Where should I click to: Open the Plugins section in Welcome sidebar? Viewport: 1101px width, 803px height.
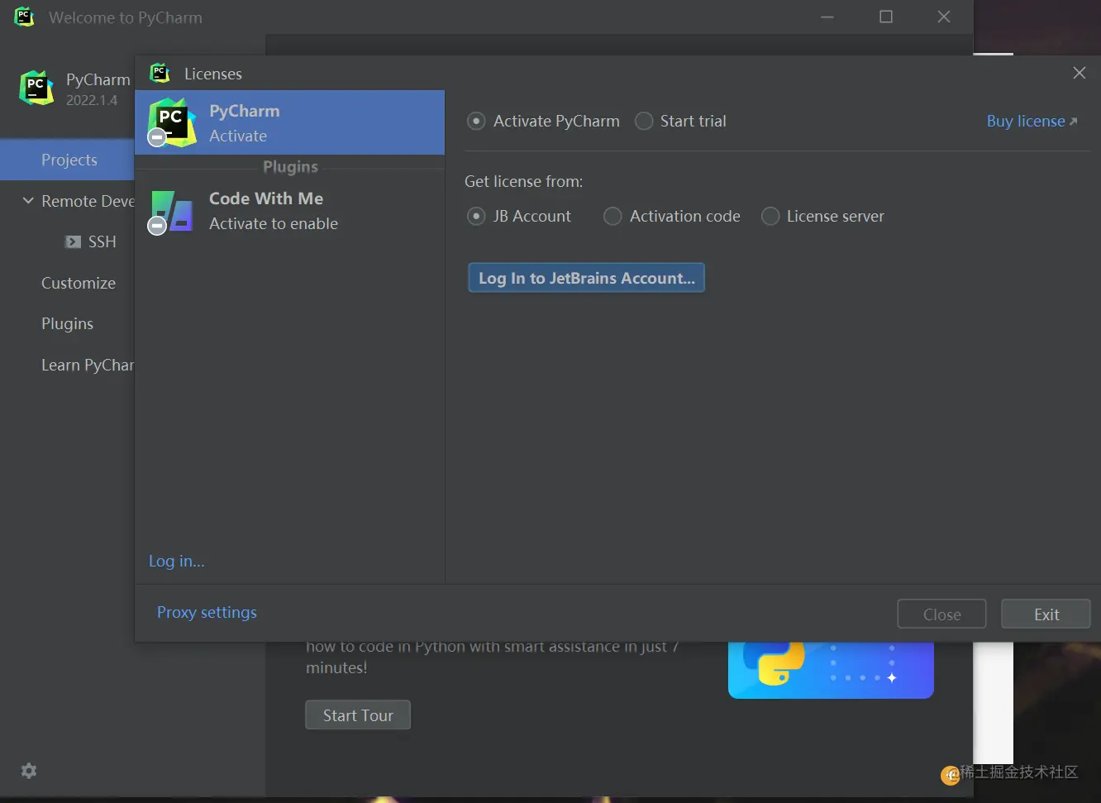click(x=67, y=323)
